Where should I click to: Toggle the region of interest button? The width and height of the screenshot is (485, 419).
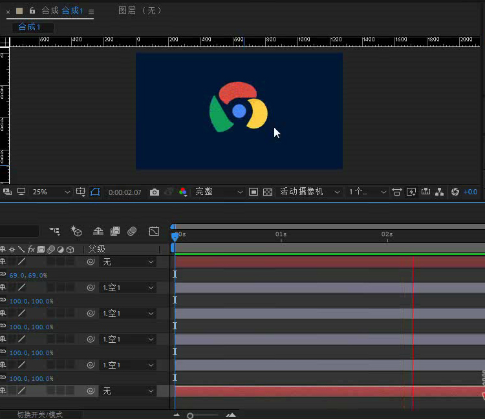click(253, 192)
